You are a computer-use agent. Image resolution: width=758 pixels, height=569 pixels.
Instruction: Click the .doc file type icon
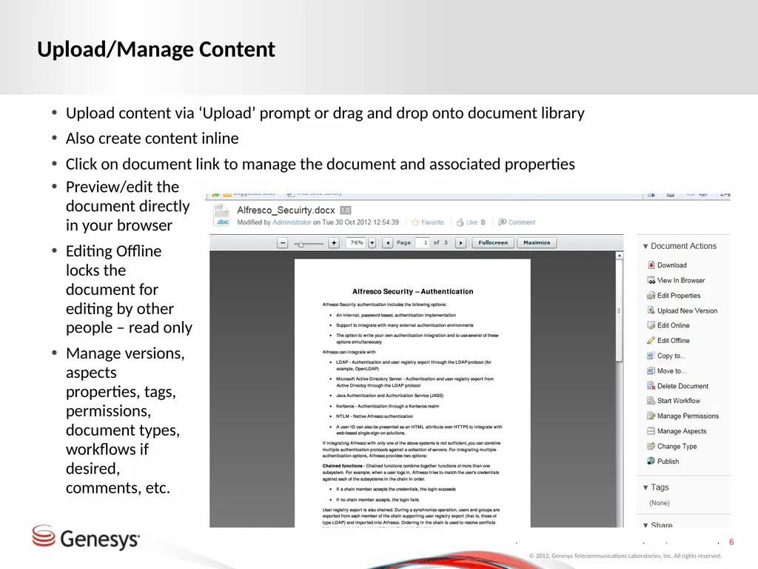point(222,216)
